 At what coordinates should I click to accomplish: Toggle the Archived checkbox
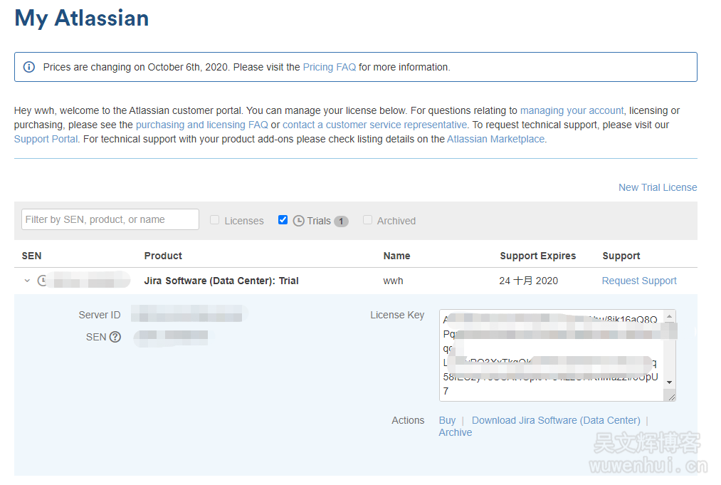click(x=367, y=220)
